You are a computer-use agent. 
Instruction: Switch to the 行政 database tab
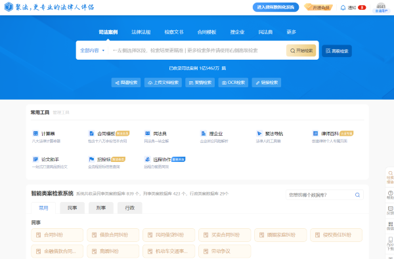tap(130, 208)
